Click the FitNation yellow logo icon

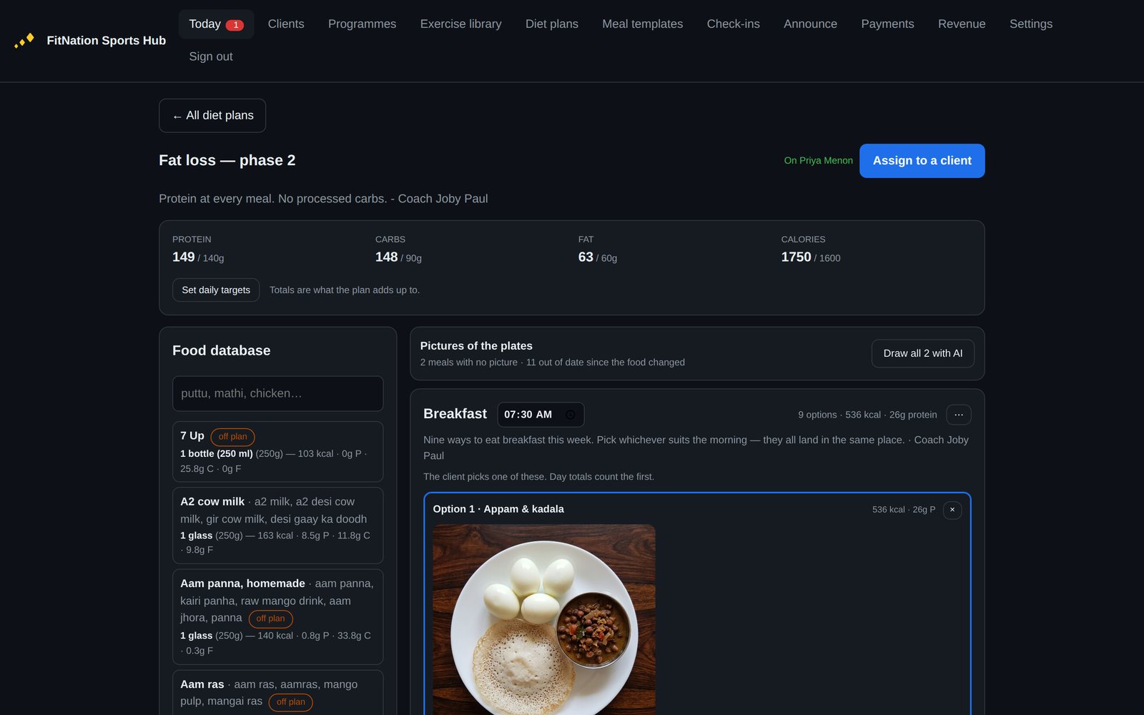pos(24,41)
